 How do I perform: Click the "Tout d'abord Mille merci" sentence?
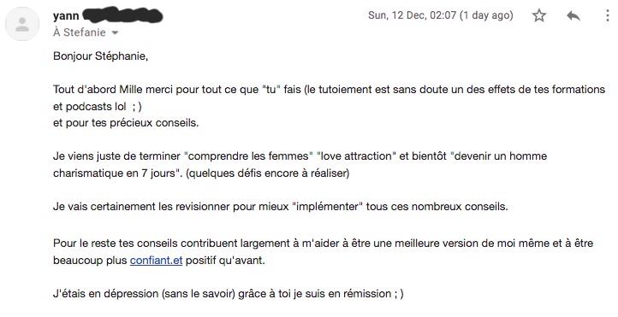(329, 89)
